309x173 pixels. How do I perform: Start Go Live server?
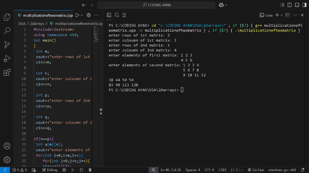(x=256, y=170)
